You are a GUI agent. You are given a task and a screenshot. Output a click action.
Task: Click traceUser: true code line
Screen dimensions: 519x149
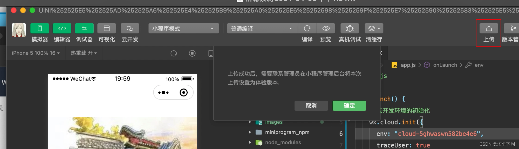click(x=403, y=145)
